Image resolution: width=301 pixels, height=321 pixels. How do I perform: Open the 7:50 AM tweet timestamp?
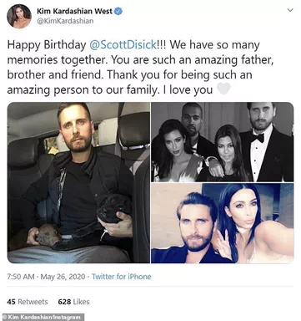pyautogui.click(x=21, y=277)
